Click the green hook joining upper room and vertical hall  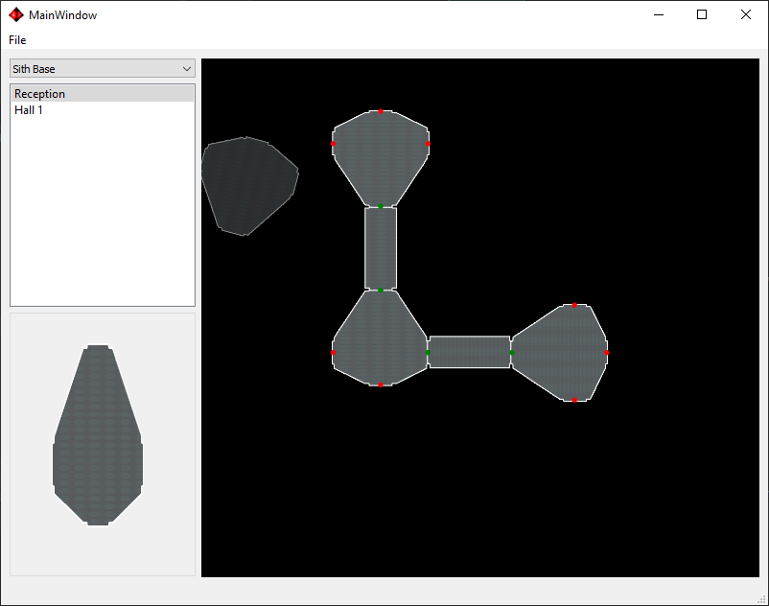point(381,206)
